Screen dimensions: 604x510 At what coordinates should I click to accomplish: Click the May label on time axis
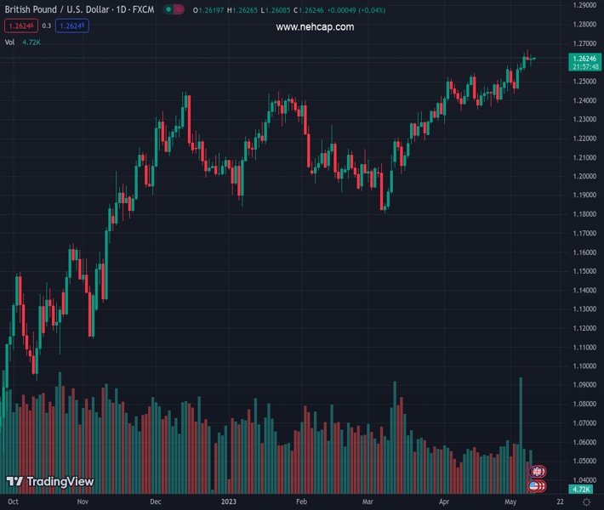pos(509,502)
